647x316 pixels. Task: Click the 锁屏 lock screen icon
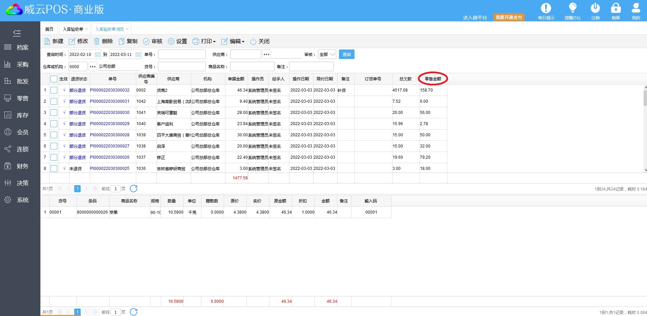[x=615, y=8]
